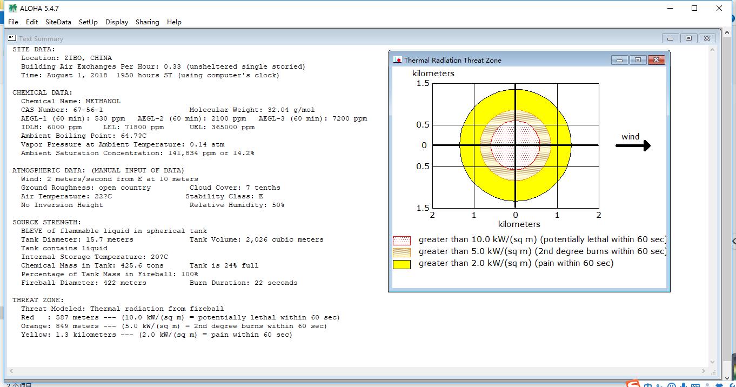Click 'Time: August 1, 2018' line
Screen dimensions: 736x387
tap(150, 75)
